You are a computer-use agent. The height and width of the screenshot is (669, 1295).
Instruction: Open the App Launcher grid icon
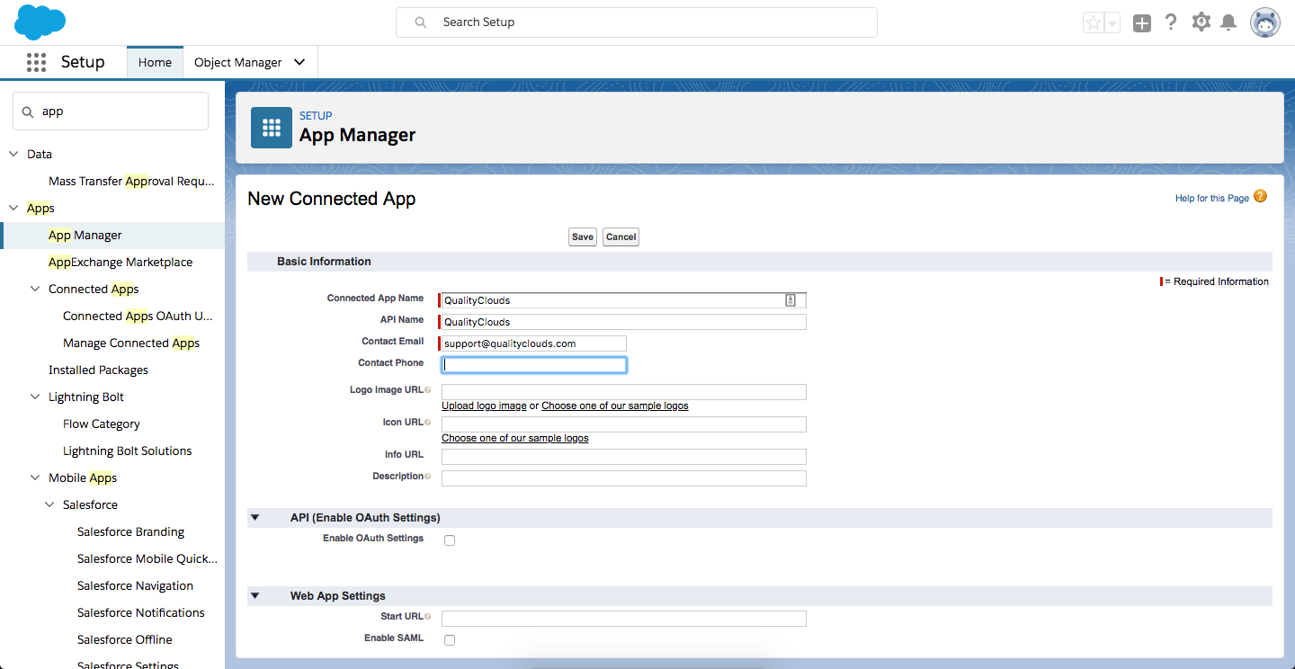pos(36,62)
